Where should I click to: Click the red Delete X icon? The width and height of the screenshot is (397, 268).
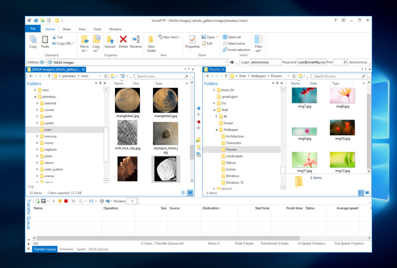pyautogui.click(x=123, y=39)
